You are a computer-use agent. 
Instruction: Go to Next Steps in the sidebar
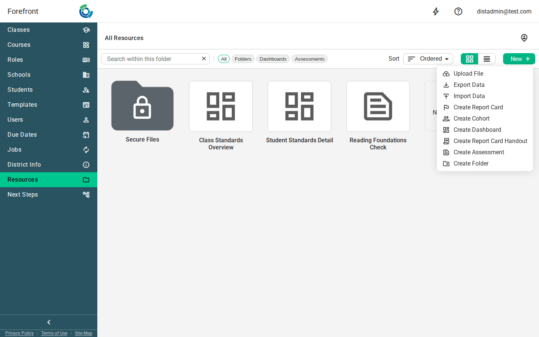coord(49,195)
